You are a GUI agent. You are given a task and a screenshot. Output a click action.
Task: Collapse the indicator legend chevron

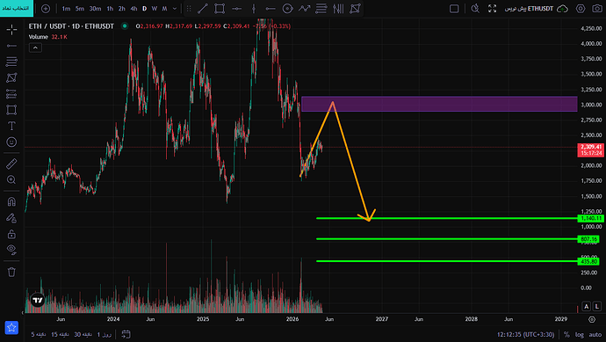coord(35,47)
